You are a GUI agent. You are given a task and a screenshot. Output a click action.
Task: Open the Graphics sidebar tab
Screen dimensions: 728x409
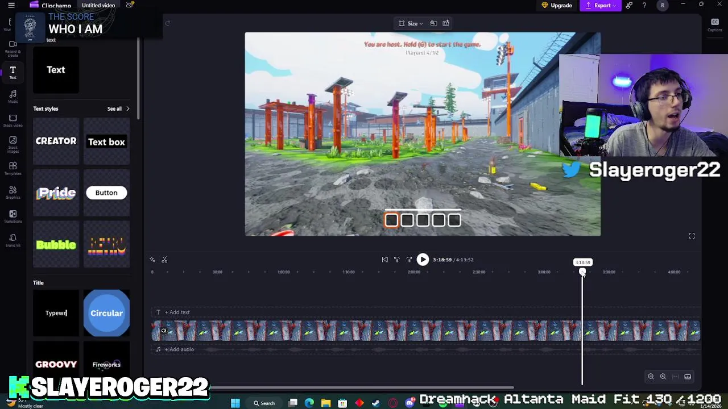[13, 192]
